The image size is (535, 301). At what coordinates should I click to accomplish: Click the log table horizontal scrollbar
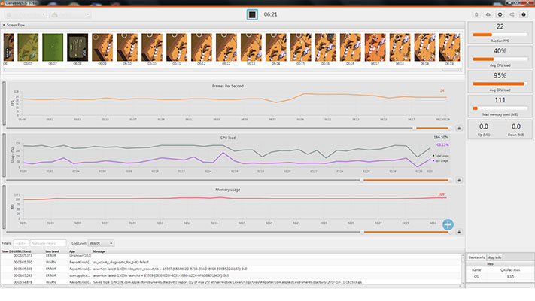tap(231, 286)
